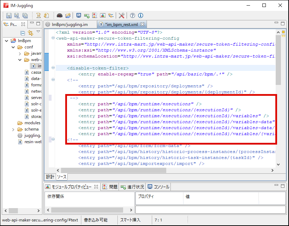Screen dimensions: 289x226
Task: Collapse the ImBpm project node
Action: tap(7, 41)
